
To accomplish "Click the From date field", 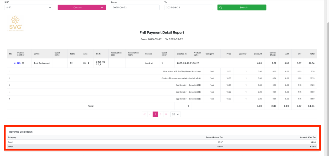I will [135, 7].
